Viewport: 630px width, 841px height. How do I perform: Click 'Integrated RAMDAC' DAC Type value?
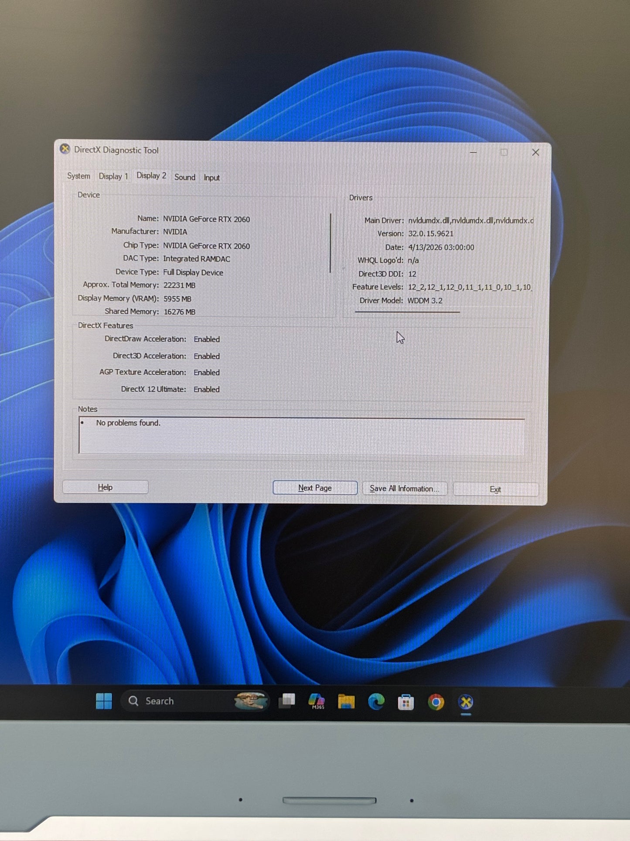(x=196, y=259)
